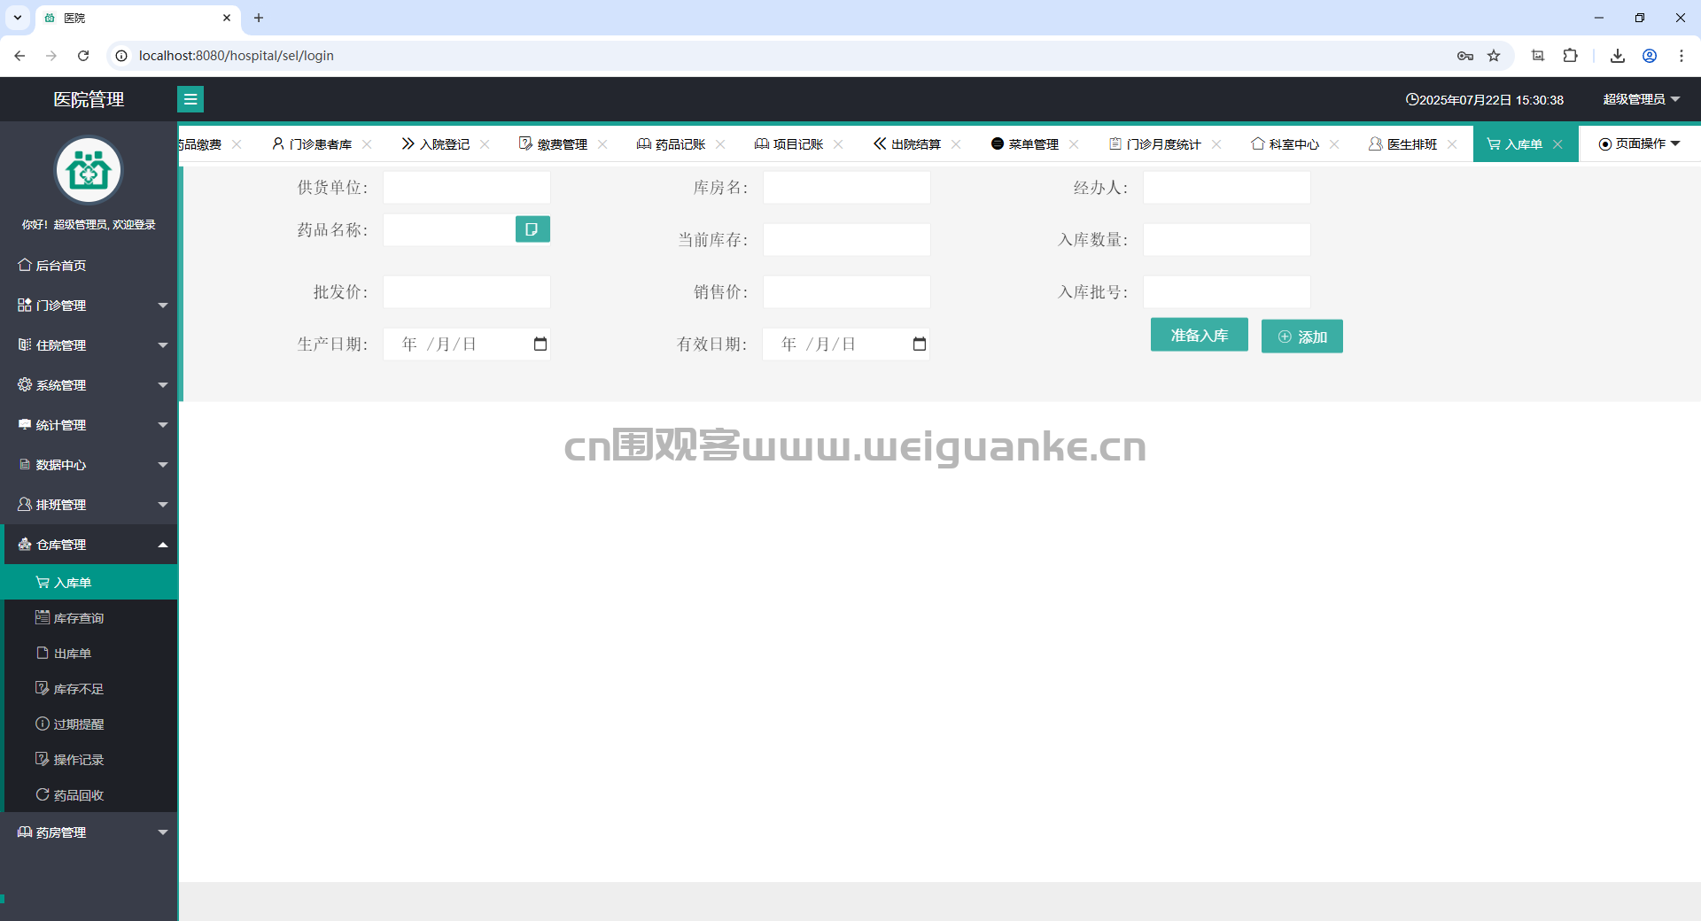Expand the 药房管理 menu arrow

click(163, 832)
